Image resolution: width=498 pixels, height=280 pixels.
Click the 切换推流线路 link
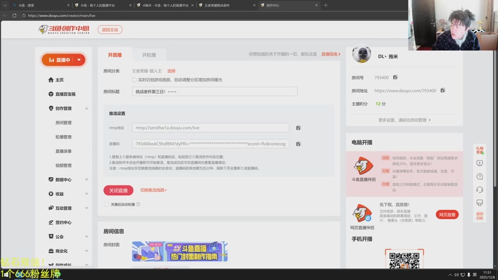(153, 190)
